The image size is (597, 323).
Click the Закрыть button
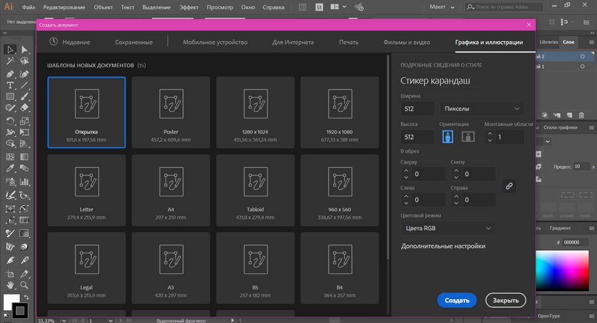point(505,300)
